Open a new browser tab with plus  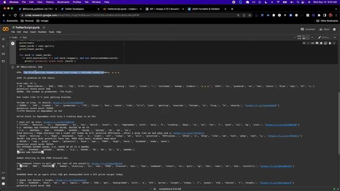click(232, 9)
